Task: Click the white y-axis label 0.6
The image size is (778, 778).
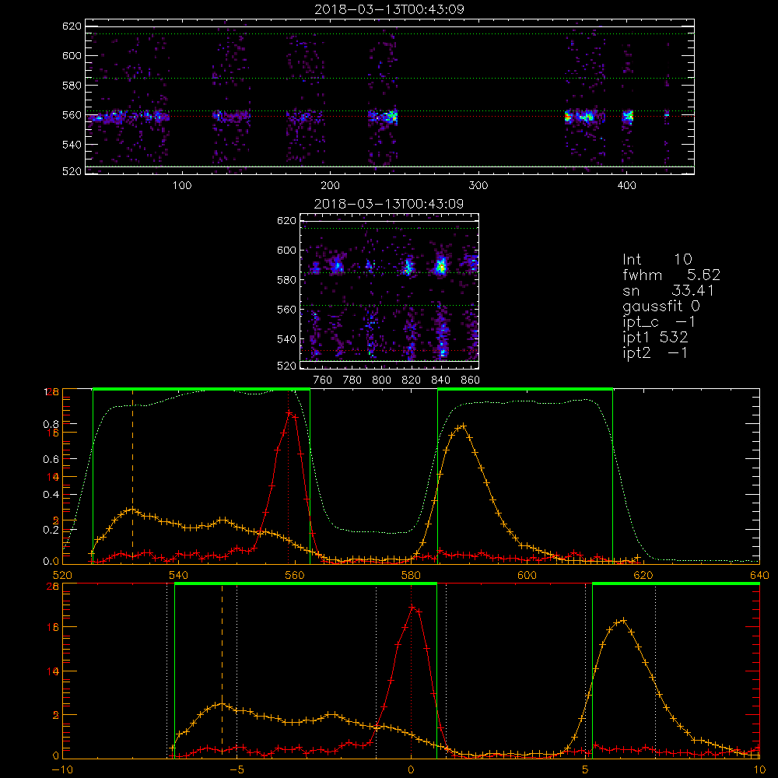Action: click(51, 460)
